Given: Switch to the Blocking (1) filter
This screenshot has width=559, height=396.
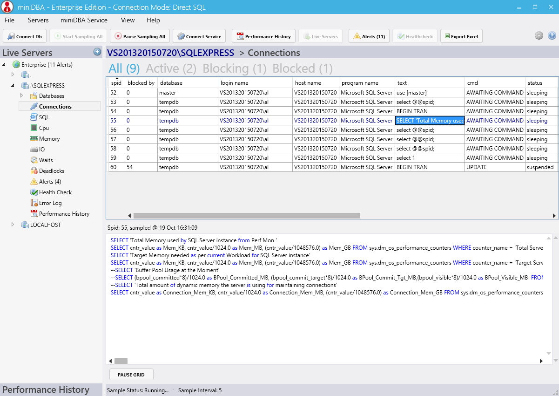Looking at the screenshot, I should pos(235,68).
